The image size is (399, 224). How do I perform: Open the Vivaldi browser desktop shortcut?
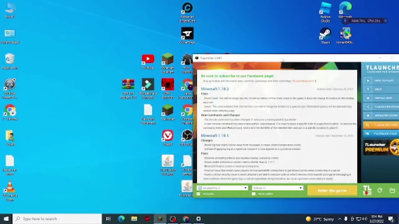[167, 138]
